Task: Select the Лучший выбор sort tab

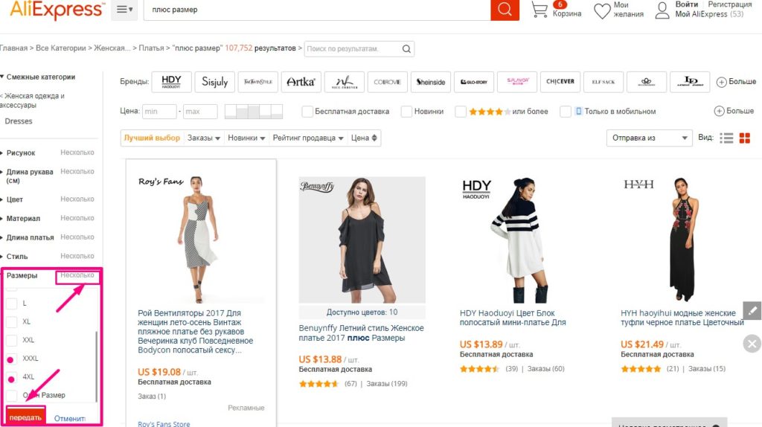Action: [x=152, y=138]
